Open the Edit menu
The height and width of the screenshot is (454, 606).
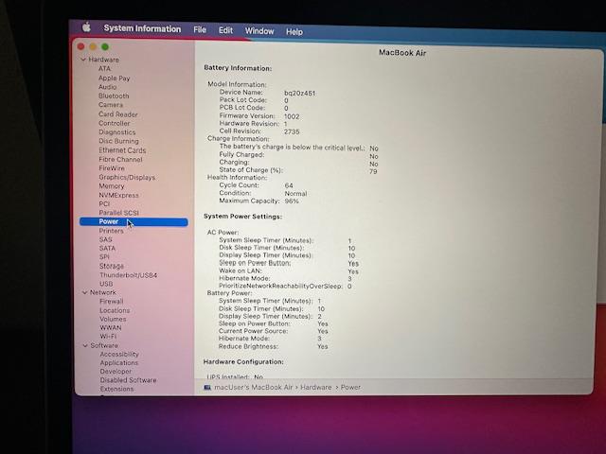[x=225, y=30]
